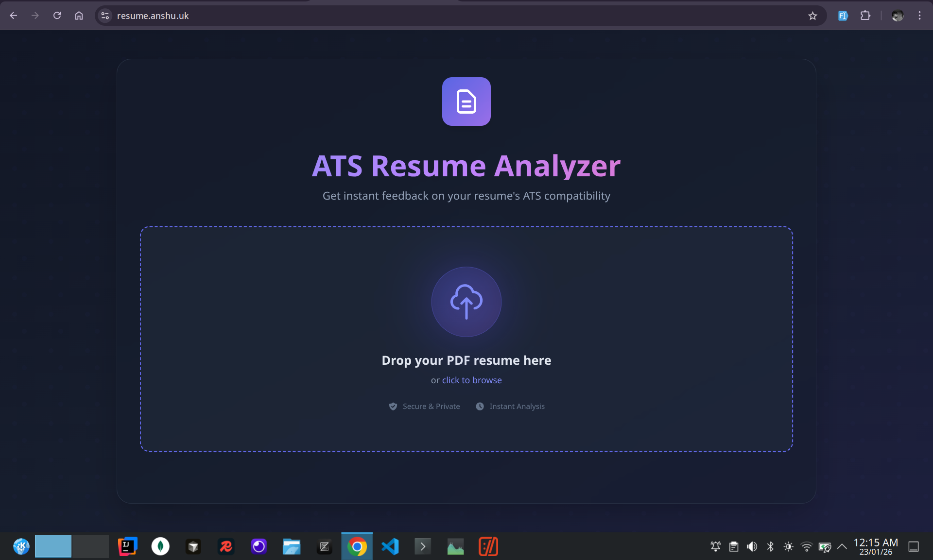Viewport: 933px width, 560px height.
Task: Open IntelliJ IDEA from the taskbar
Action: (127, 546)
